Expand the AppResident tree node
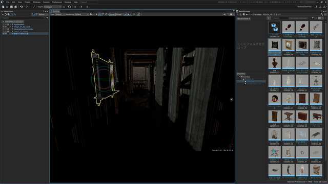Screen dimensions: 328x184 click(x=10, y=25)
